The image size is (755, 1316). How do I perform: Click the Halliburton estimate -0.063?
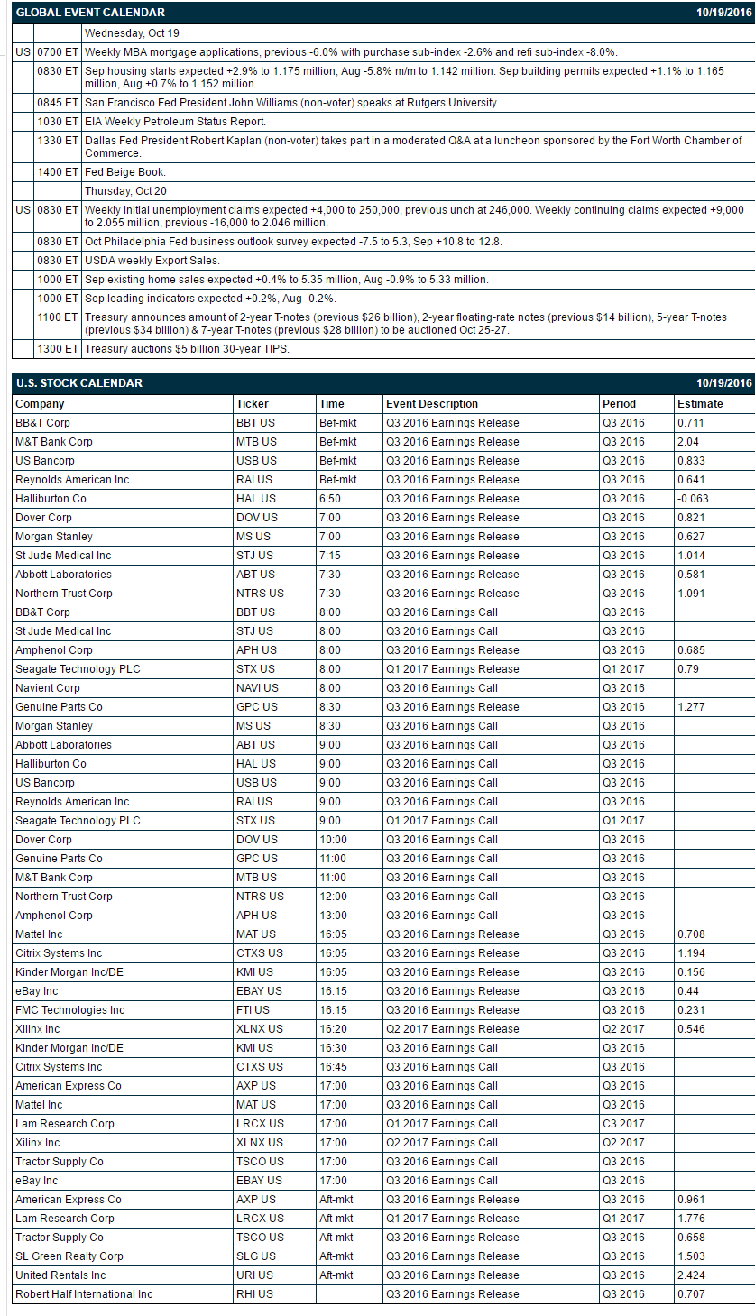(x=693, y=499)
